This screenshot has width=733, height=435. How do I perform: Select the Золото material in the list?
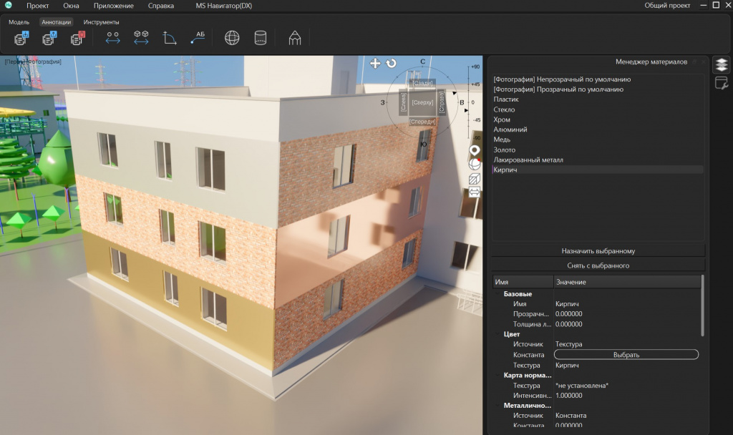coord(598,150)
